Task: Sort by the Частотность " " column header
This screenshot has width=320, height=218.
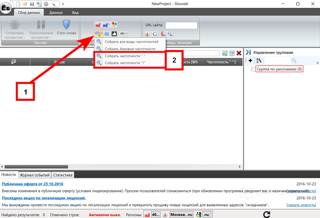Action: coord(222,62)
